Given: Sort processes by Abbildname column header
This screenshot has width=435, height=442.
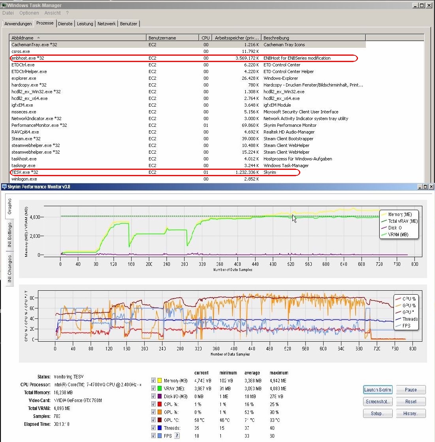Looking at the screenshot, I should click(x=77, y=38).
